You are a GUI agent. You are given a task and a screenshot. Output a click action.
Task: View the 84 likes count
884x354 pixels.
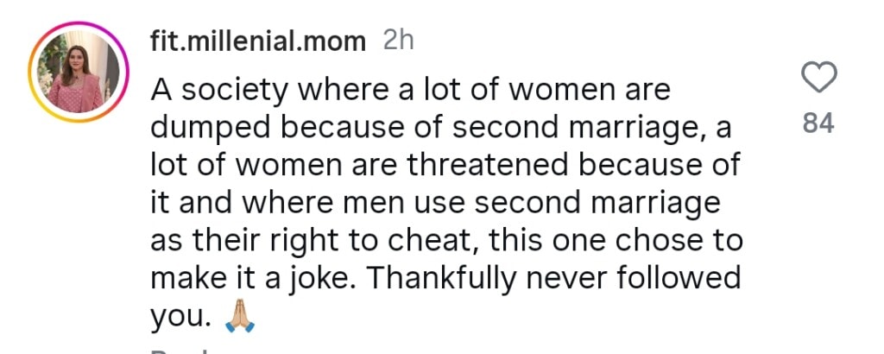point(818,124)
